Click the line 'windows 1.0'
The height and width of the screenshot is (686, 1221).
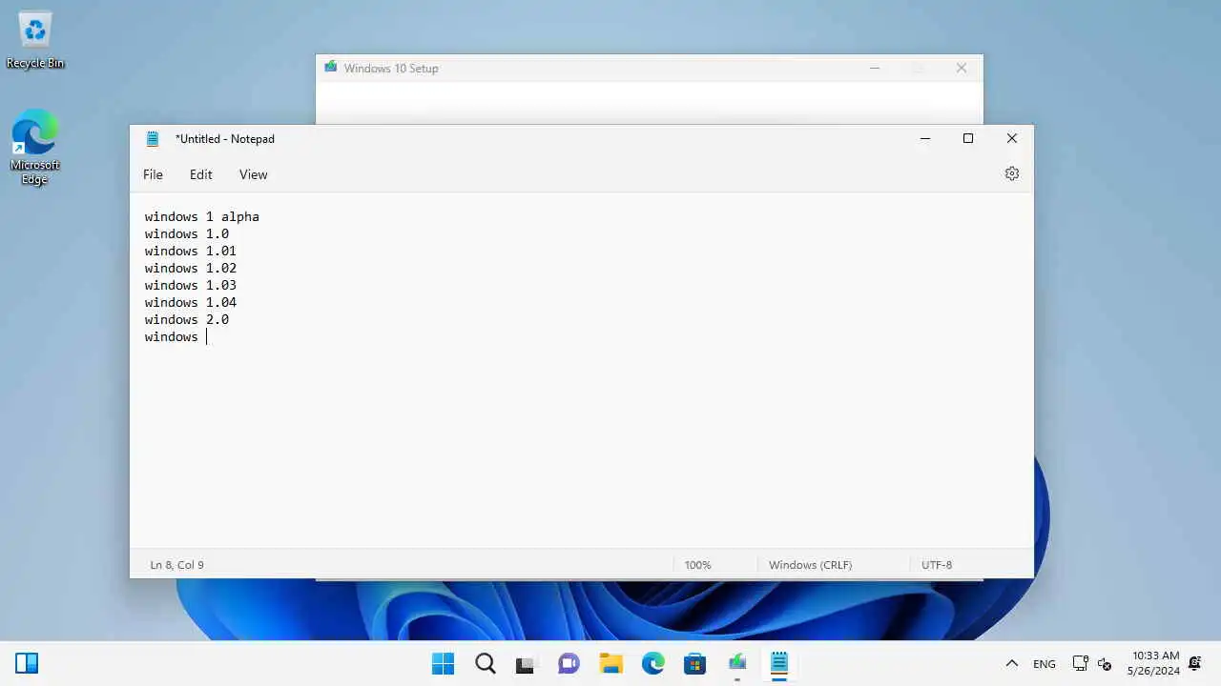click(x=187, y=233)
